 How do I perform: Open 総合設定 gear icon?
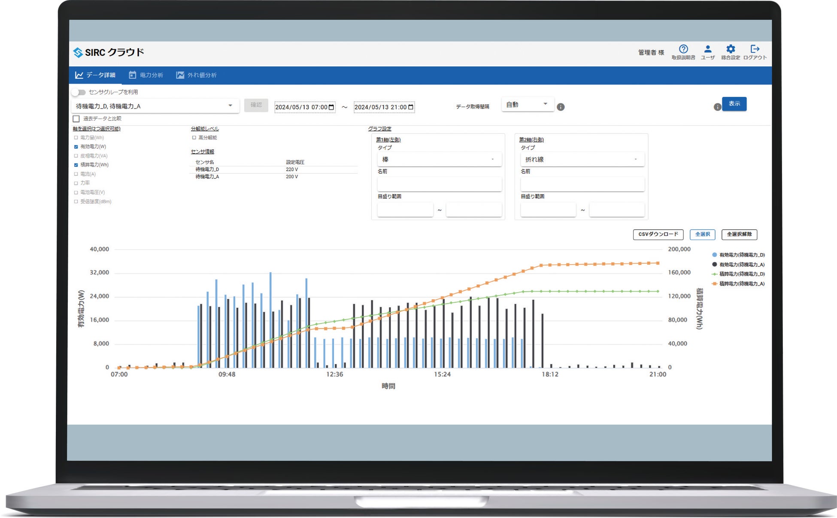click(731, 49)
